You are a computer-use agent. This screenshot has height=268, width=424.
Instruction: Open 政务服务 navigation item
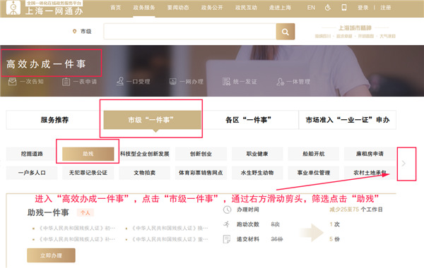coord(144,8)
